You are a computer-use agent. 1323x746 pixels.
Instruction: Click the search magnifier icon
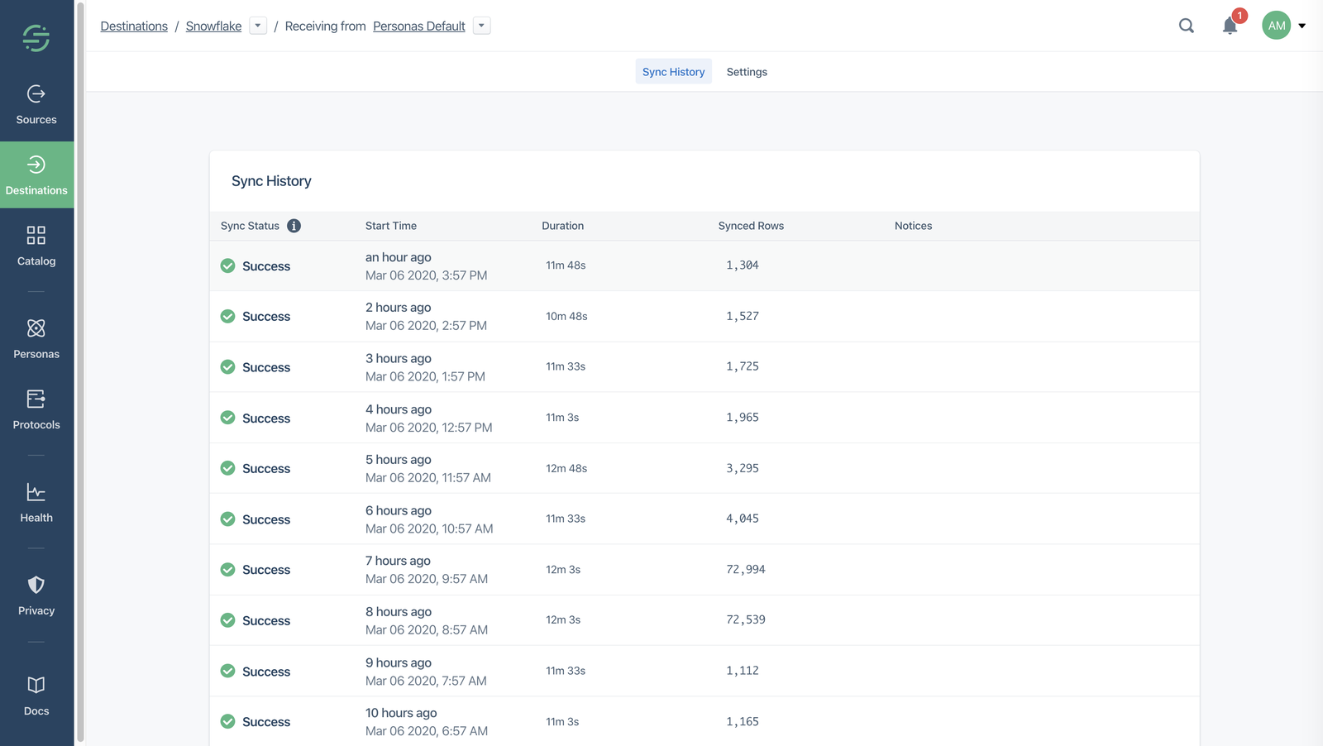click(x=1187, y=26)
